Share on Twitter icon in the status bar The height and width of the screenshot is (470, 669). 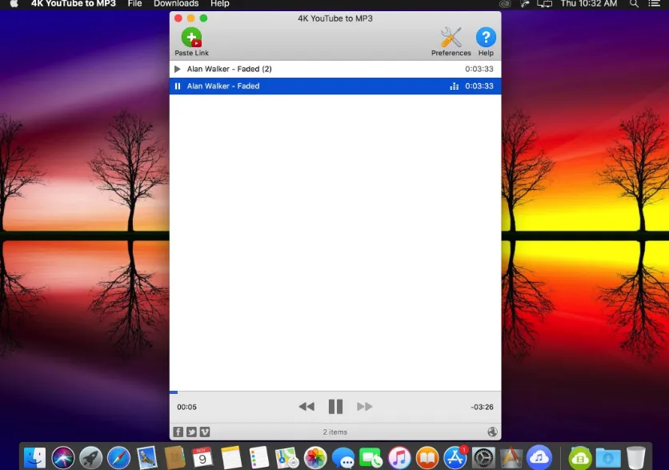(x=191, y=432)
